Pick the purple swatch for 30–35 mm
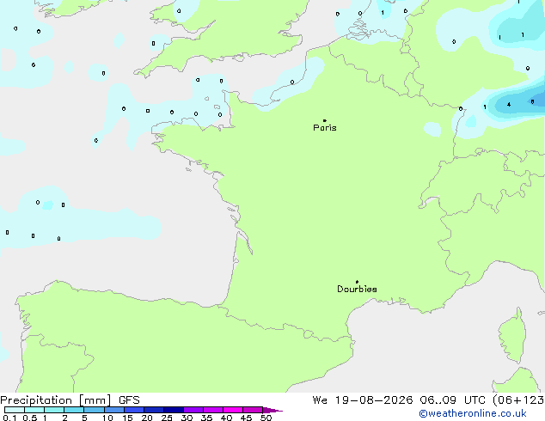Screen dimensions: 545x421 coord(193,410)
